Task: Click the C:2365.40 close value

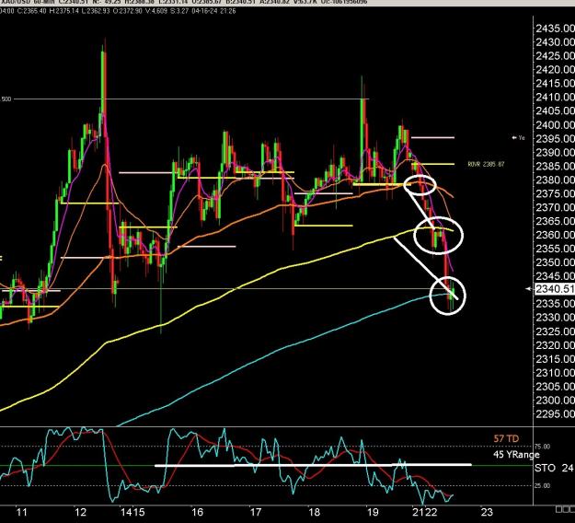Action: tap(31, 11)
